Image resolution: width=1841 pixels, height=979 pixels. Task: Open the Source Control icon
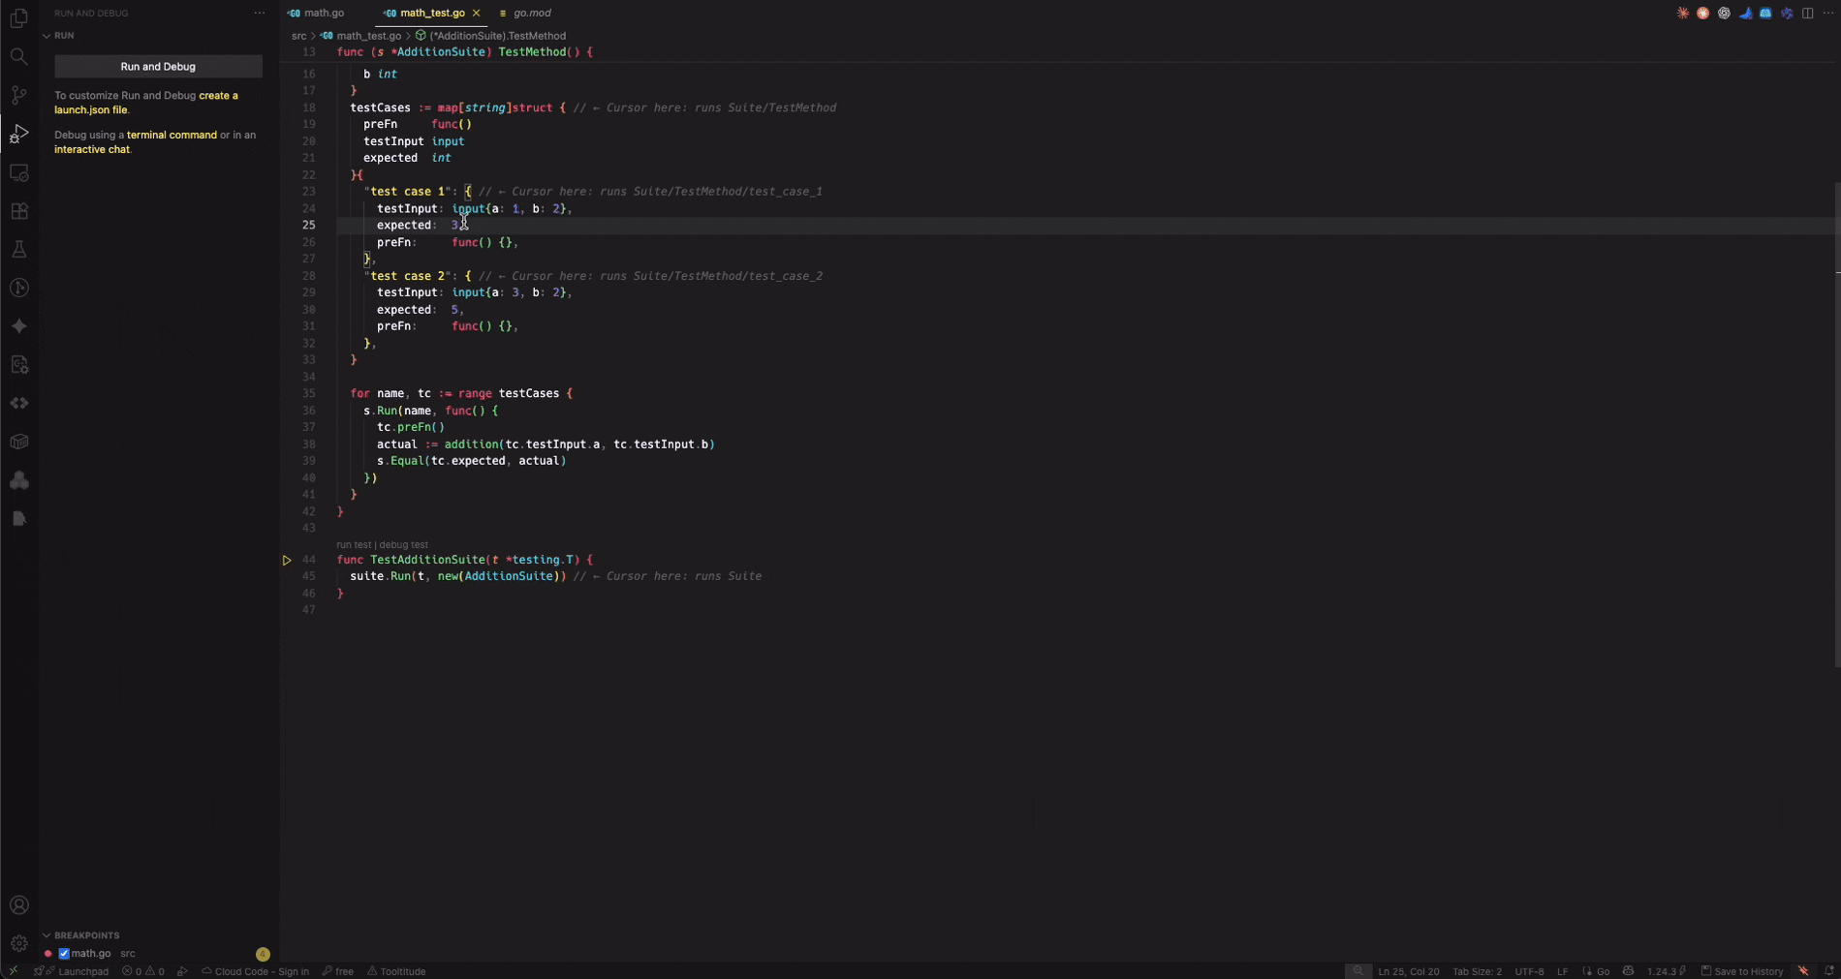[x=19, y=95]
